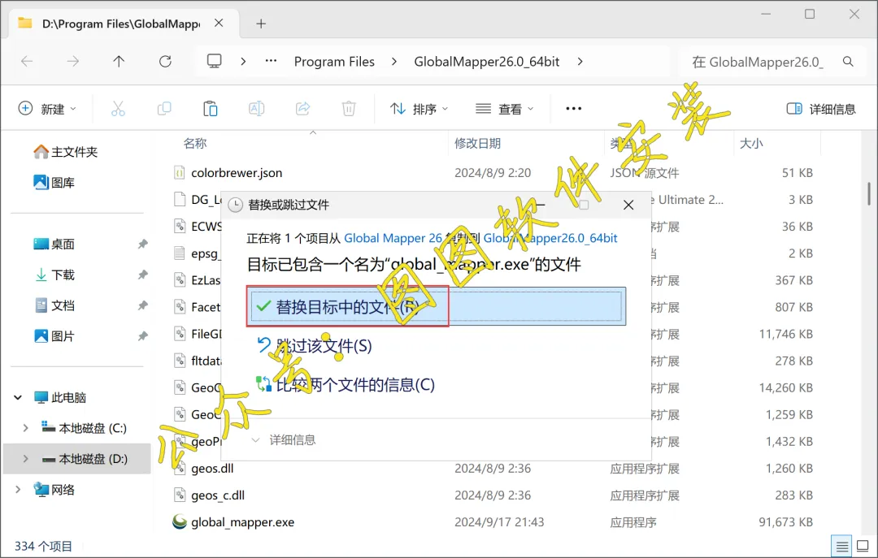Click the pin icon next to 下载
878x558 pixels.
[143, 275]
